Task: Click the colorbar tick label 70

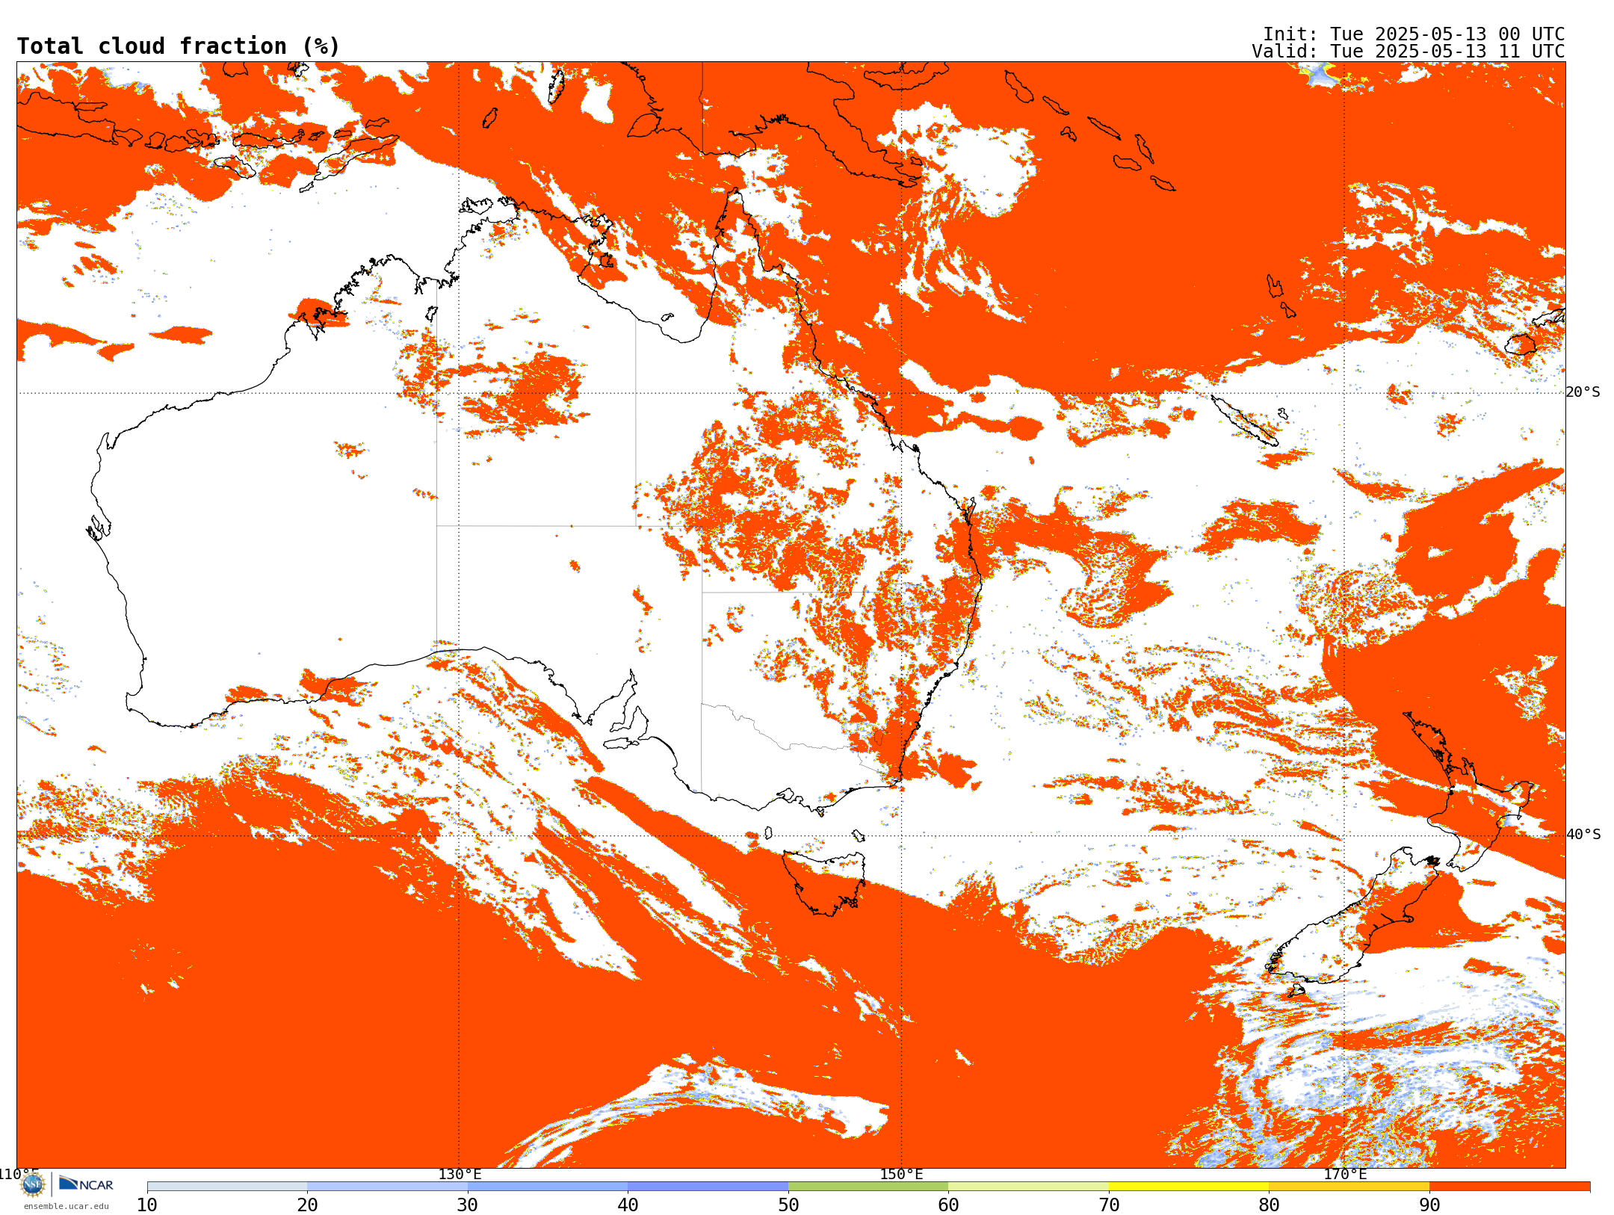Action: [x=1109, y=1205]
